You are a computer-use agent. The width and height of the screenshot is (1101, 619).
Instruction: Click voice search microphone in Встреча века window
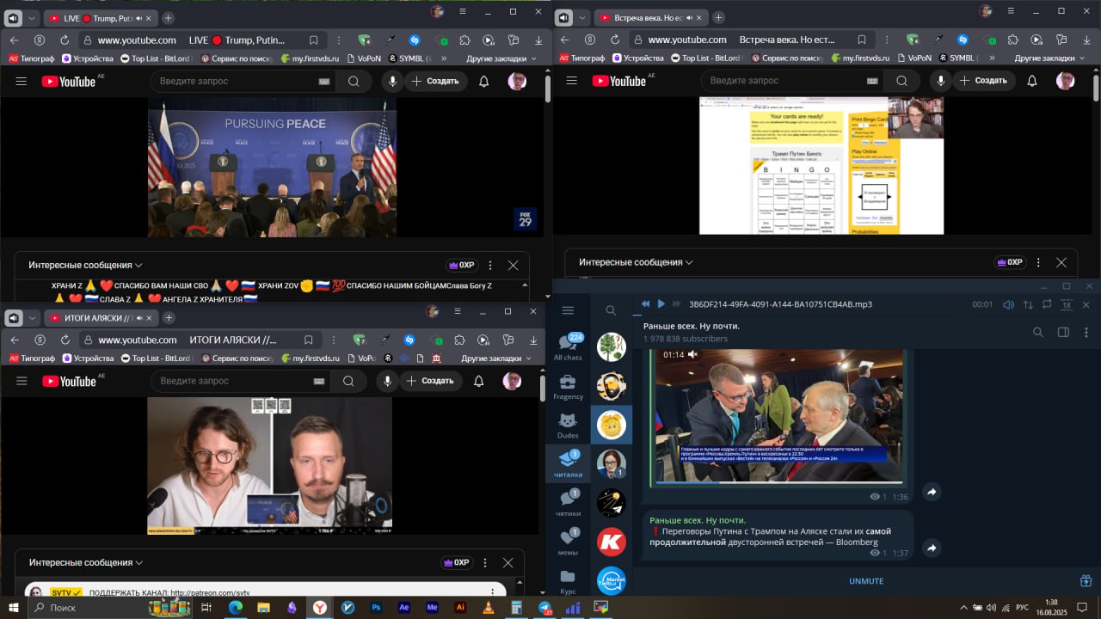point(941,81)
